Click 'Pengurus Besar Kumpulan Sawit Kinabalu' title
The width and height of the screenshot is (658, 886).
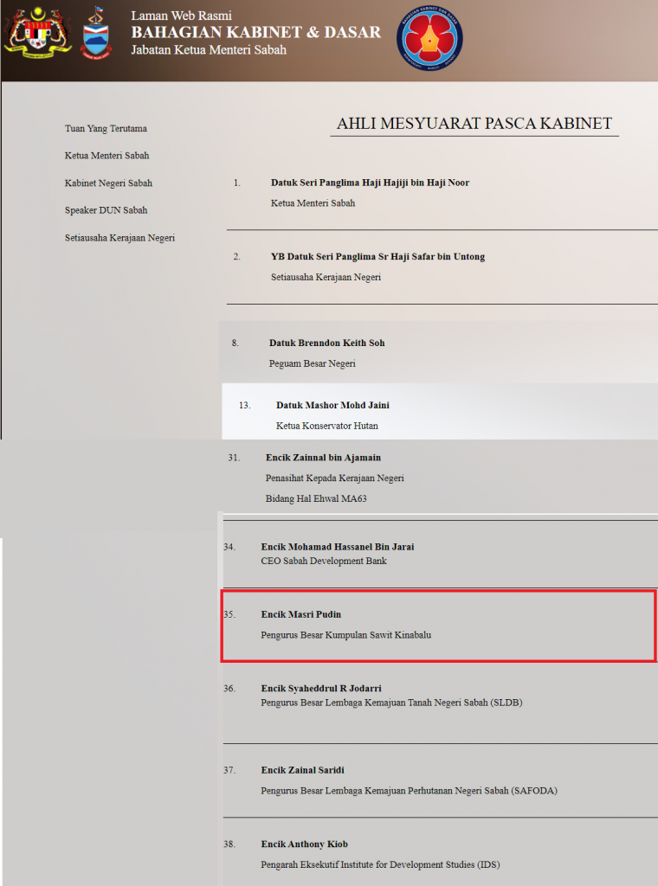click(346, 634)
